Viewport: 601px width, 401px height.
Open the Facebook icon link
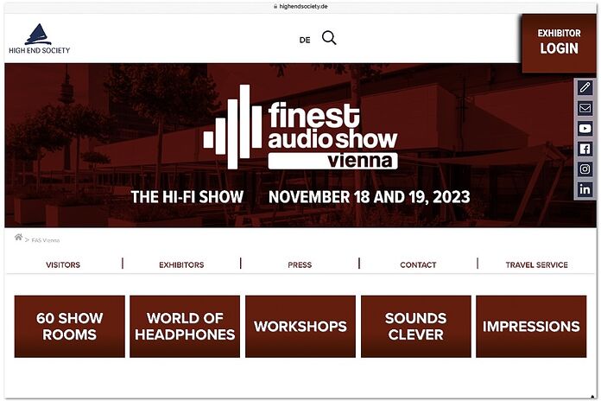[x=585, y=149]
